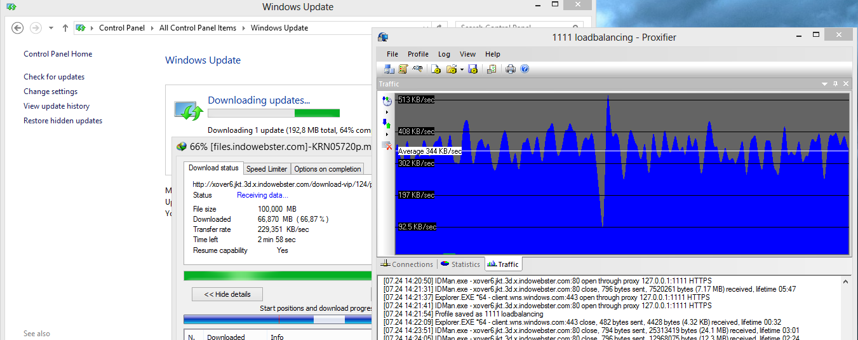Click the Receiving data... status text
Image resolution: width=858 pixels, height=340 pixels.
(x=262, y=195)
